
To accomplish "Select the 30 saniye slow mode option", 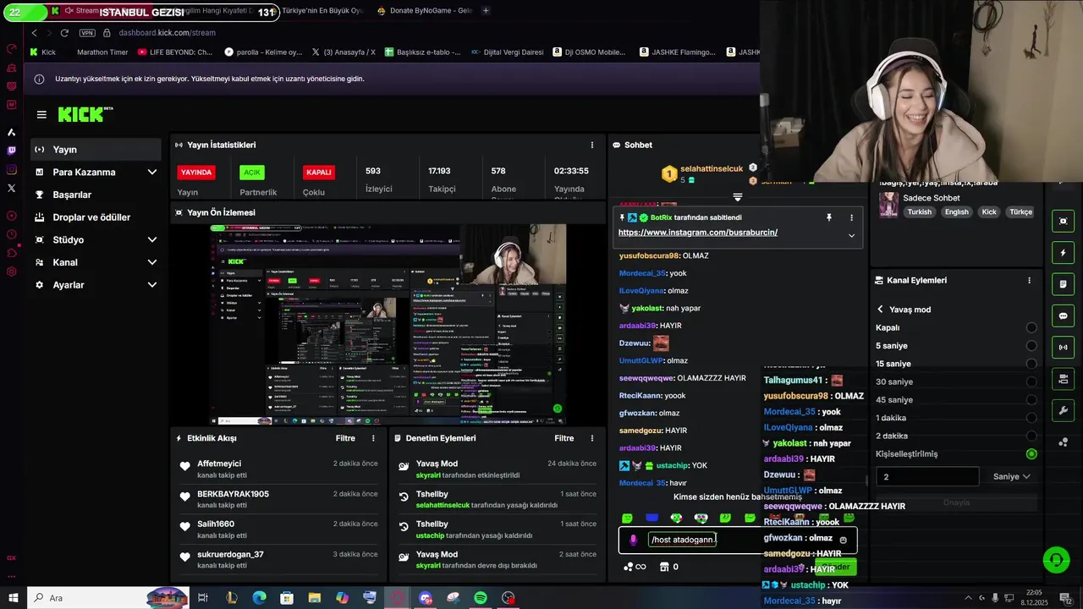I will click(1031, 381).
